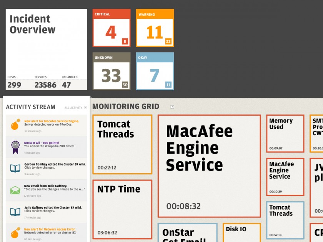The width and height of the screenshot is (323, 242).
Task: Click the '00:09:07' timer on Memory Used
Action: coord(276,148)
